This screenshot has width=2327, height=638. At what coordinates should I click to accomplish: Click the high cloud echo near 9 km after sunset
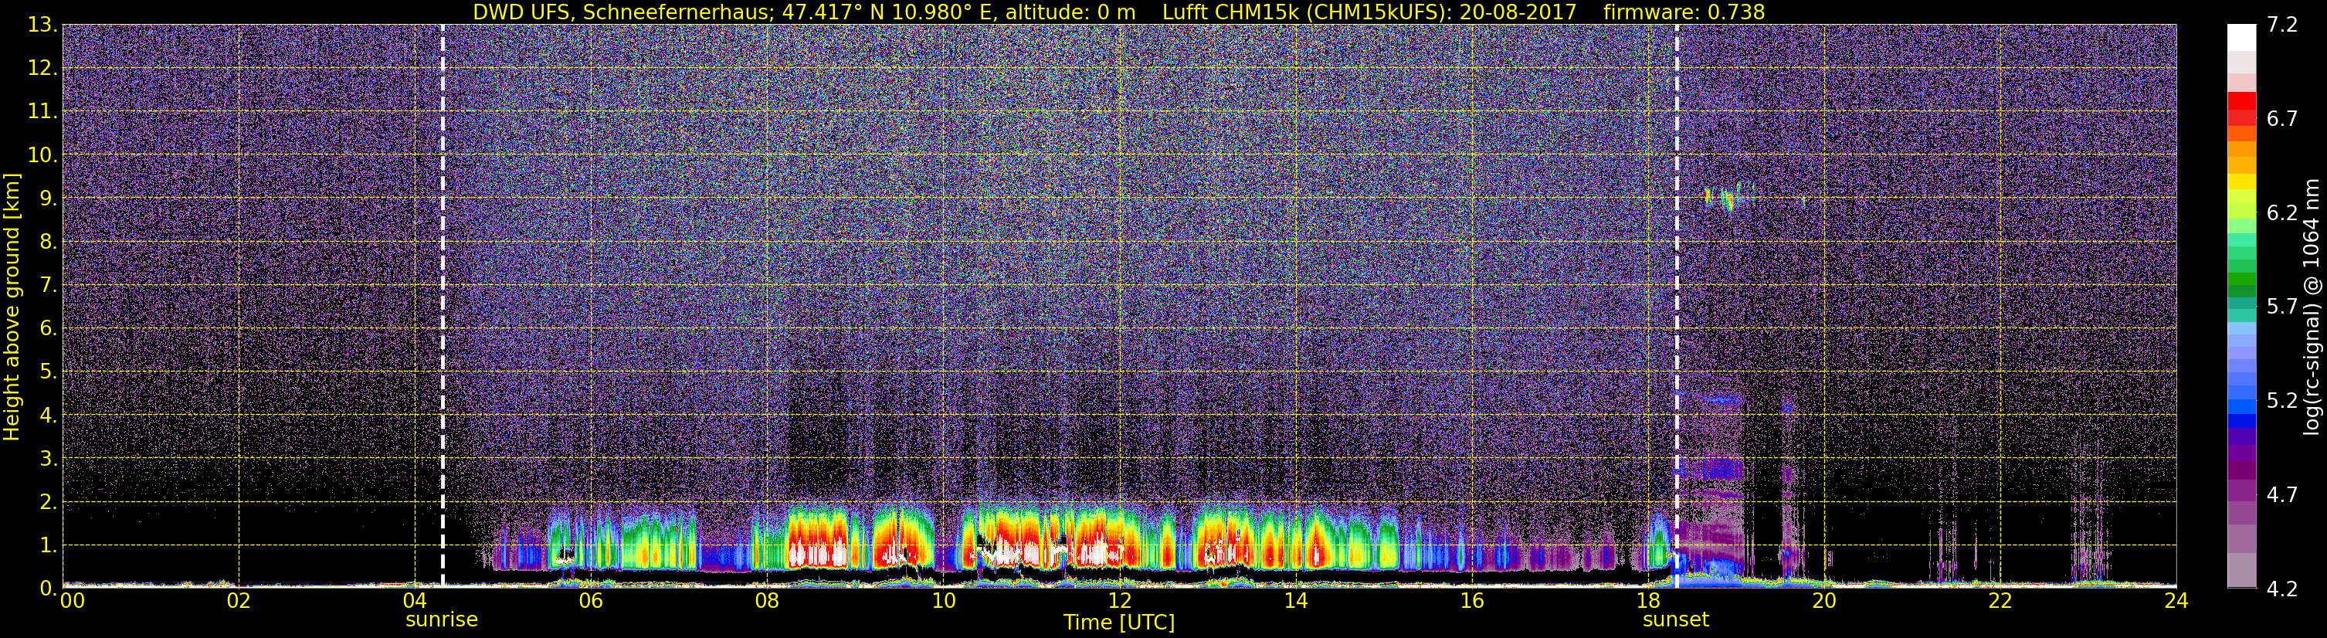click(x=1724, y=197)
